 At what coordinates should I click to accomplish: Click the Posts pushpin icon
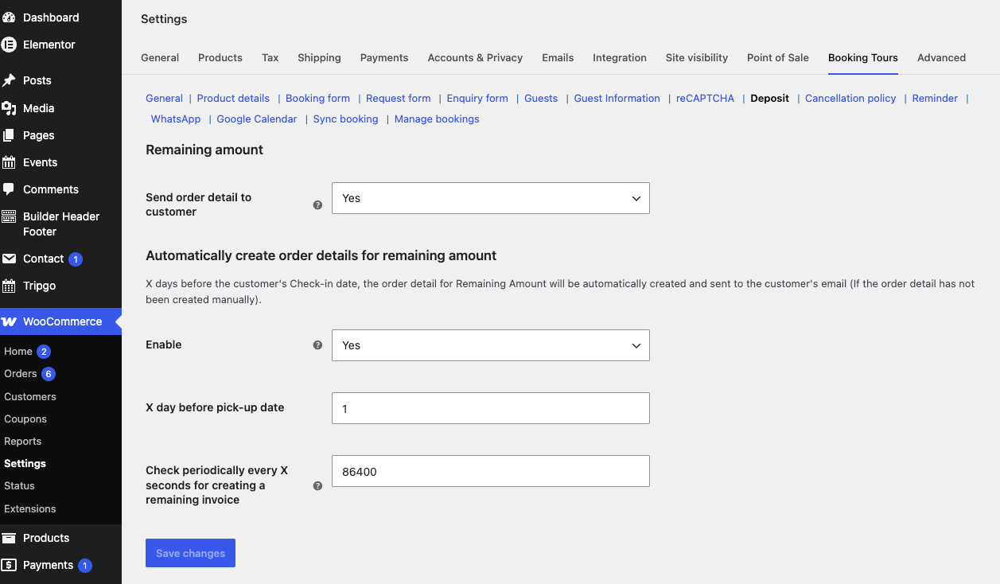tap(10, 80)
